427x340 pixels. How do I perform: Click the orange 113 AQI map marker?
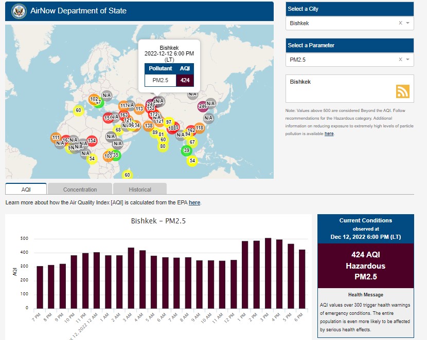pyautogui.click(x=139, y=108)
